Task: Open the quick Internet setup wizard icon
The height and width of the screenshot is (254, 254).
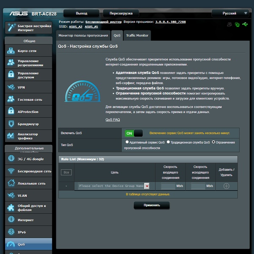Action: (11, 27)
